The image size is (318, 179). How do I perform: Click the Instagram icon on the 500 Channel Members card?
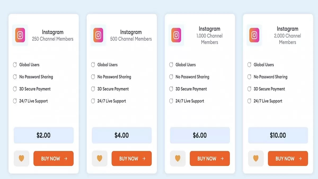click(98, 35)
